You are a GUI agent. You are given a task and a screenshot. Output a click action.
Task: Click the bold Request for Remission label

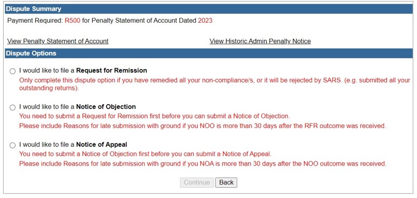click(111, 71)
